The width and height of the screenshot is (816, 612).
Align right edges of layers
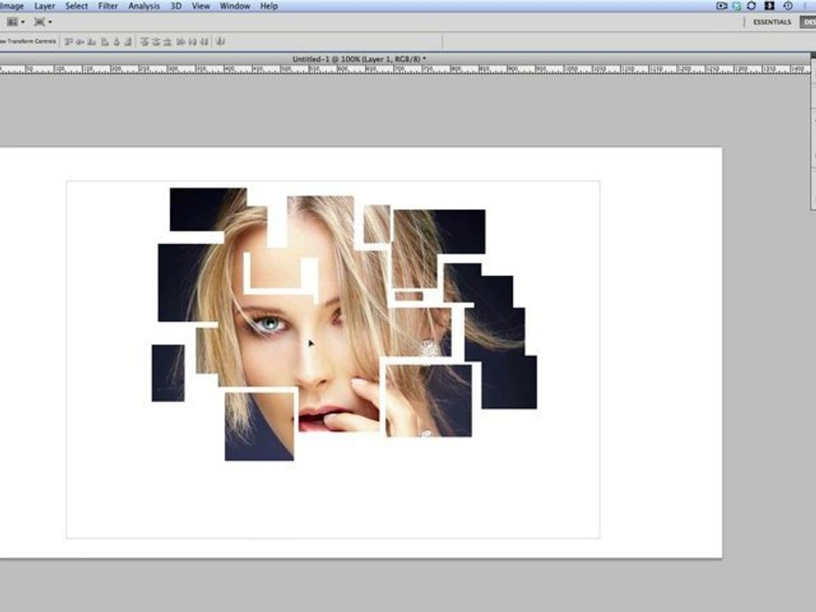(128, 42)
